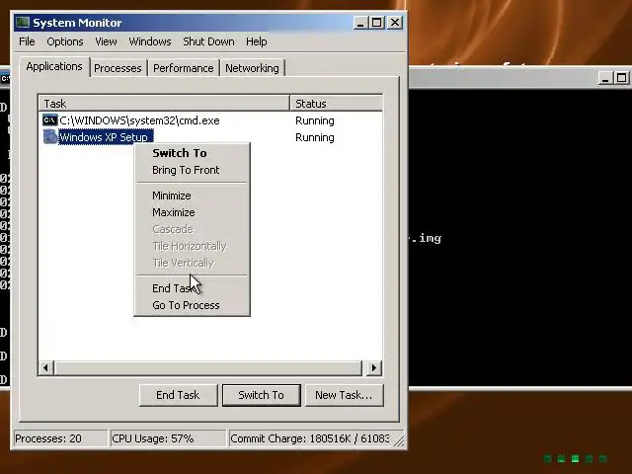Close the System Monitor window
This screenshot has width=632, height=474.
click(395, 23)
